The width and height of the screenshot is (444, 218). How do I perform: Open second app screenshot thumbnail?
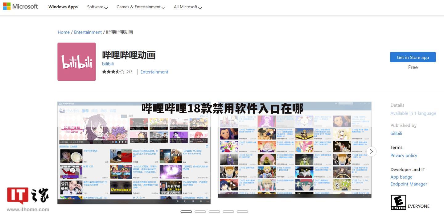click(295, 150)
